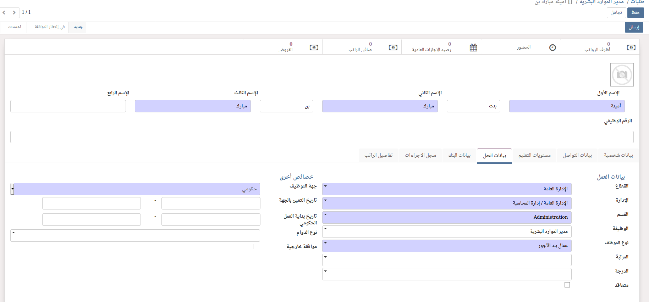Expand the نوع الموظف dropdown
Screen dimensions: 649x302
pos(446,246)
